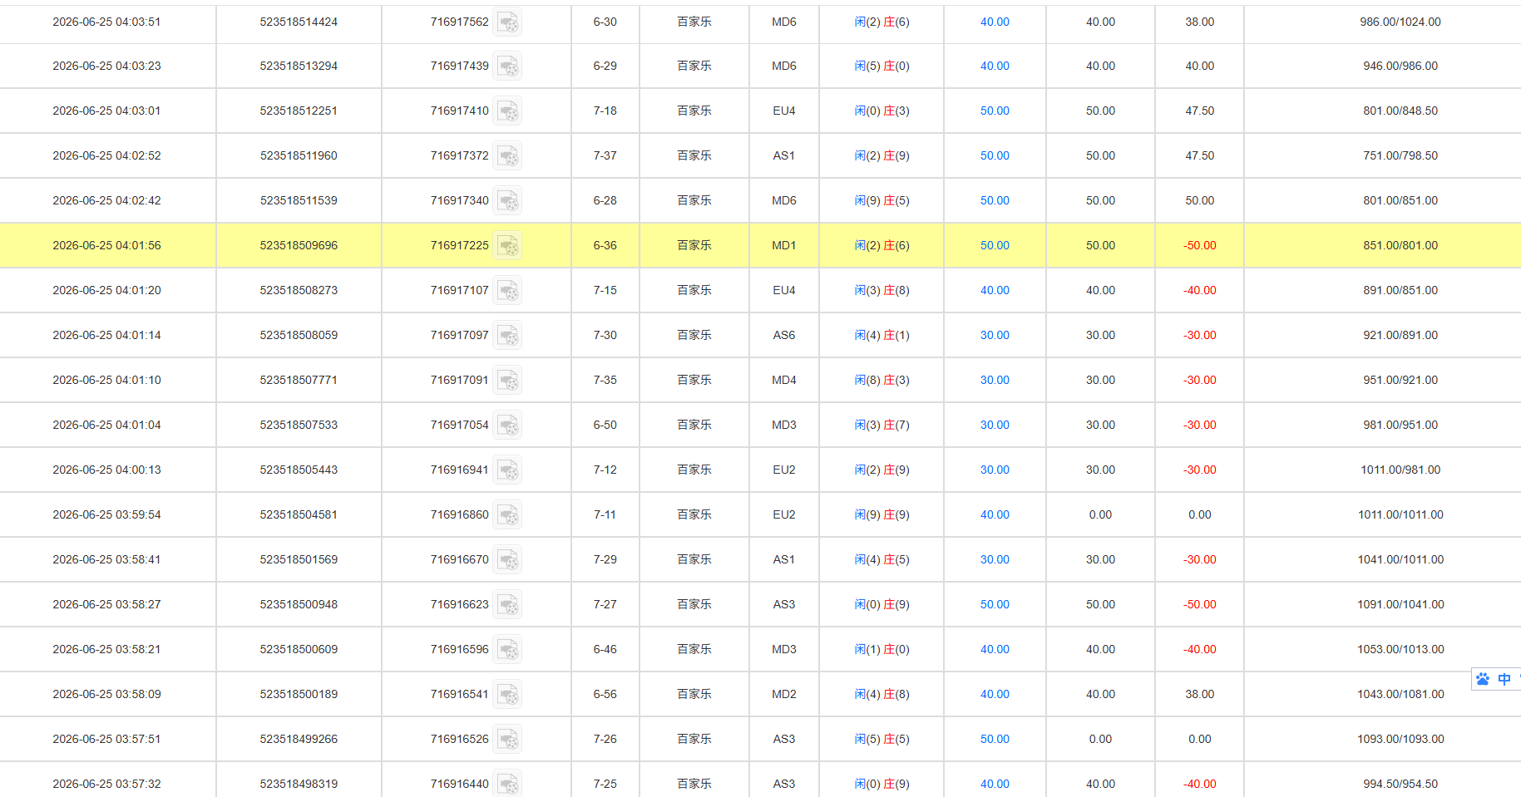Click the paw icon on input-method toolbar
This screenshot has height=797, width=1521.
click(1483, 679)
